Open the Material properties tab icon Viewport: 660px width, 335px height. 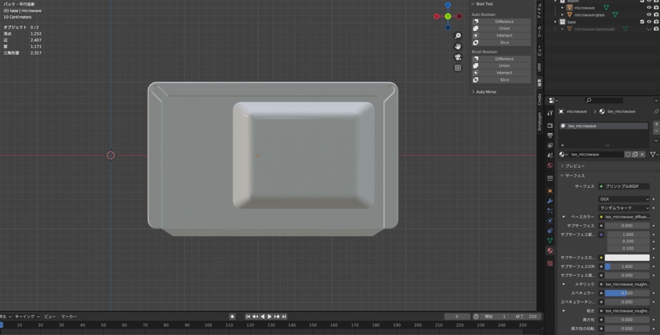(x=550, y=251)
